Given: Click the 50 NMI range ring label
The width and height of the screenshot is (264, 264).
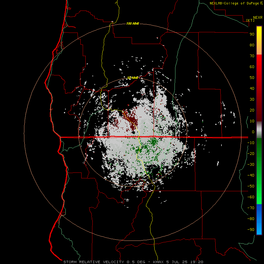Looking at the screenshot, I should (x=133, y=78).
